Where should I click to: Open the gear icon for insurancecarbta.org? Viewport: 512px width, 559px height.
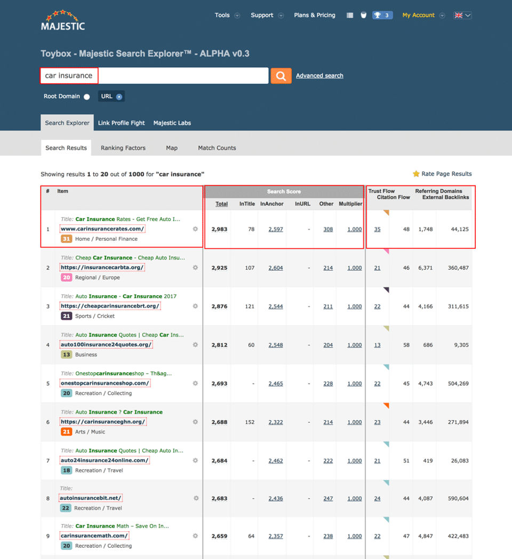pos(195,267)
